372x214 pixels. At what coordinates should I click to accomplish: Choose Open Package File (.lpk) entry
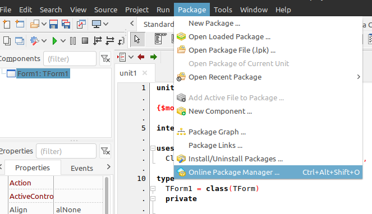(268, 50)
